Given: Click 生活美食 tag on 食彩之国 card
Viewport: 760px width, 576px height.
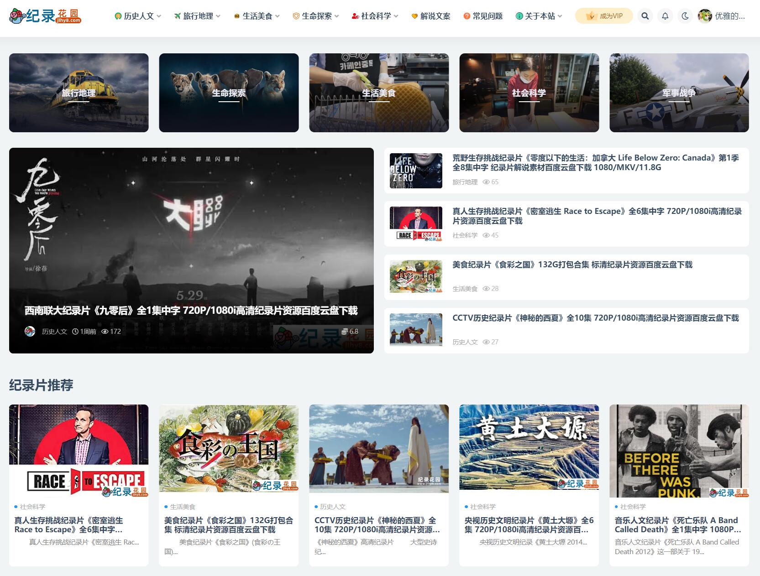Looking at the screenshot, I should point(183,507).
